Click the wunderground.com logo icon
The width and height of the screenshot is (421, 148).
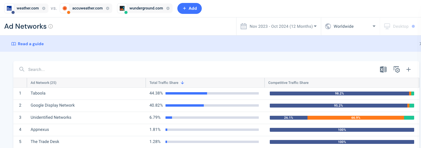click(x=122, y=8)
